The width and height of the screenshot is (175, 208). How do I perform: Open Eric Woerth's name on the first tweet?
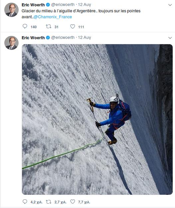point(33,5)
